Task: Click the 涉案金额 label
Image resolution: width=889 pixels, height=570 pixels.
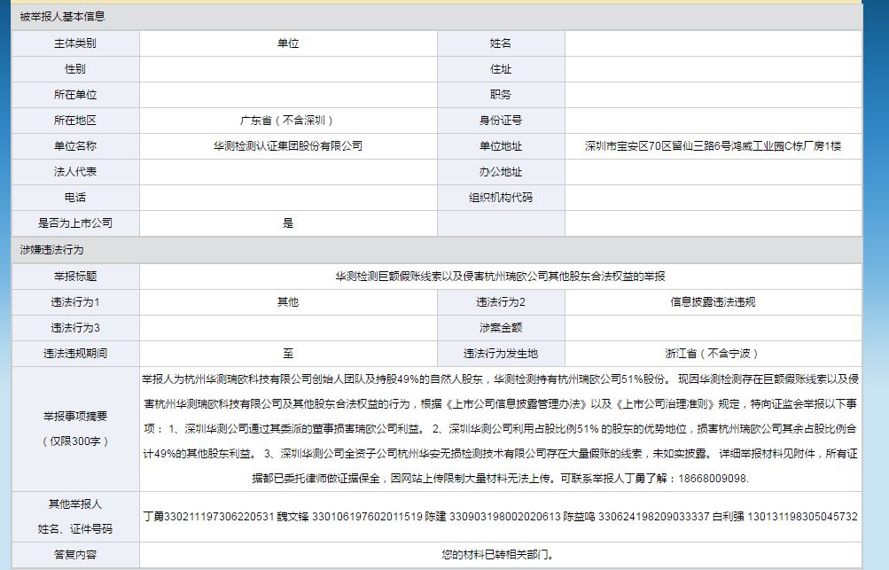Action: point(501,328)
